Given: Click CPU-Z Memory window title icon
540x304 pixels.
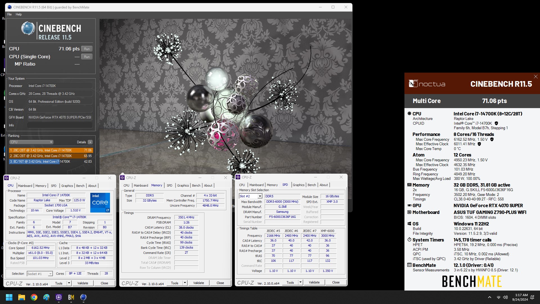Looking at the screenshot, I should click(122, 178).
